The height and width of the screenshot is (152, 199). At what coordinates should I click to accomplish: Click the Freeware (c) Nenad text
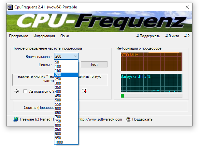tap(37, 119)
